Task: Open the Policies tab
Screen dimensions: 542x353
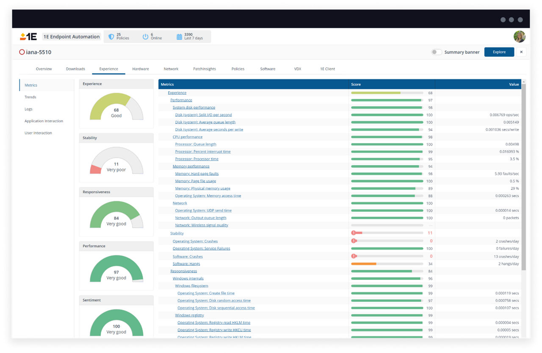Action: [x=238, y=69]
